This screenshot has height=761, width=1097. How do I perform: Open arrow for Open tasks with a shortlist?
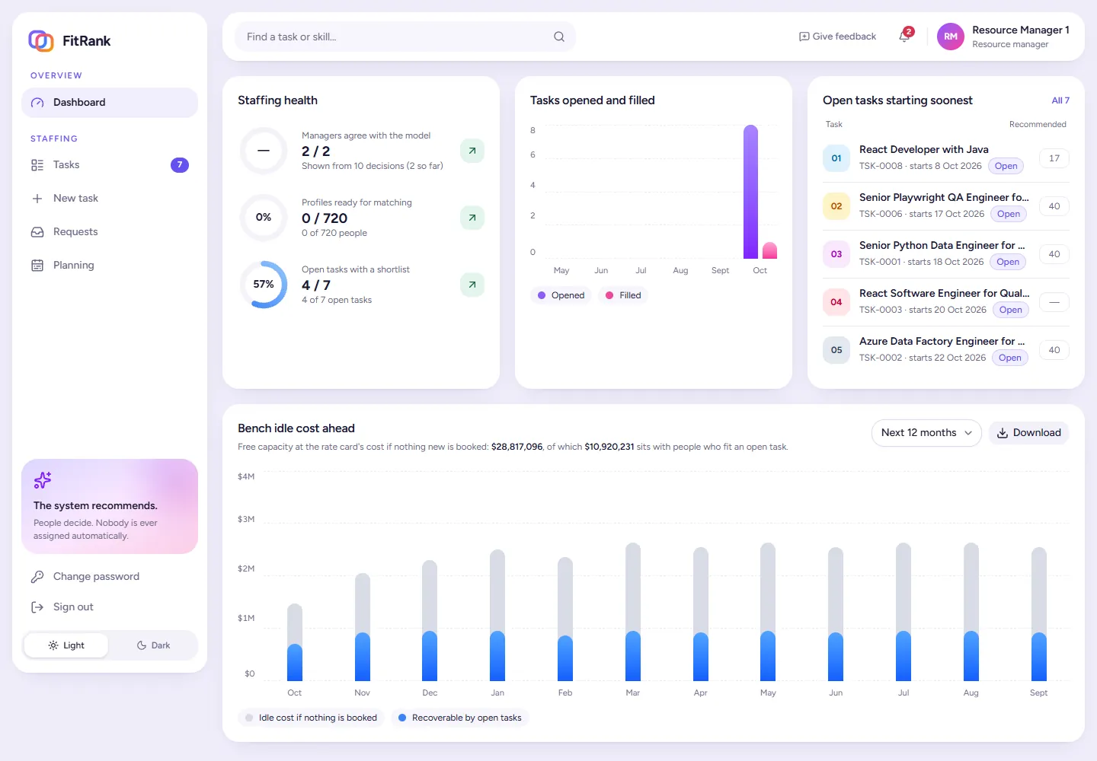(472, 285)
